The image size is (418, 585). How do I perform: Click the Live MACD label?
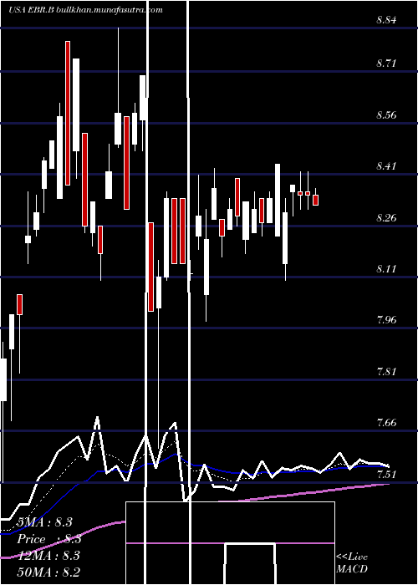[x=352, y=563]
